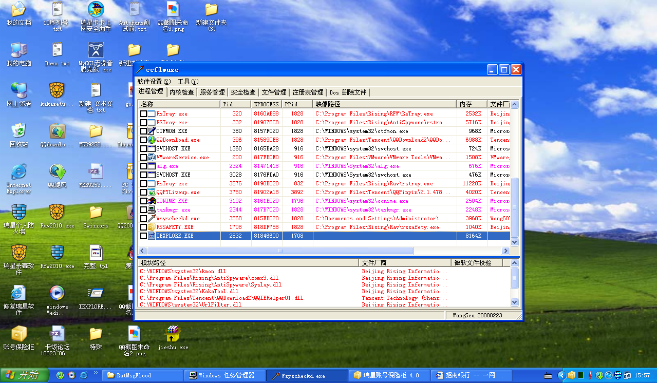Click the 开始 Start button
The height and width of the screenshot is (383, 657).
click(24, 375)
